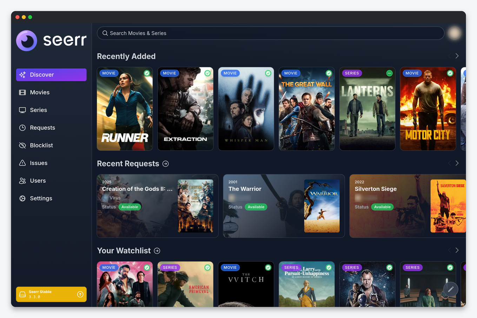Viewport: 477px width, 318px height.
Task: Slide Recently Added to previous items
Action: point(450,56)
